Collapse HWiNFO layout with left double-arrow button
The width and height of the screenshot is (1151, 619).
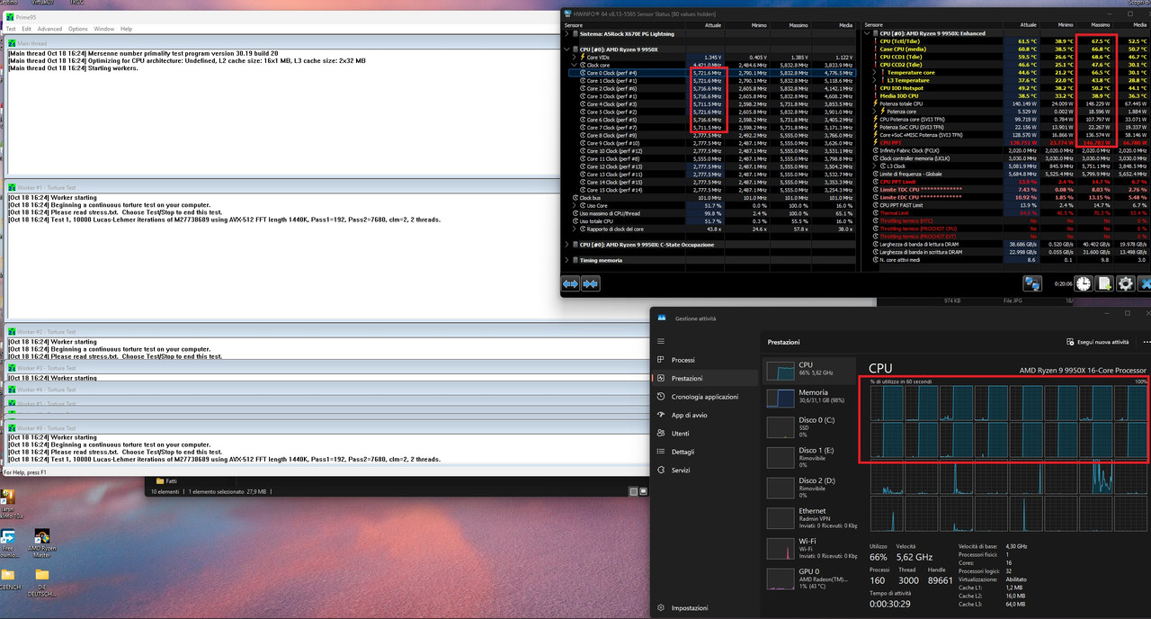[571, 283]
